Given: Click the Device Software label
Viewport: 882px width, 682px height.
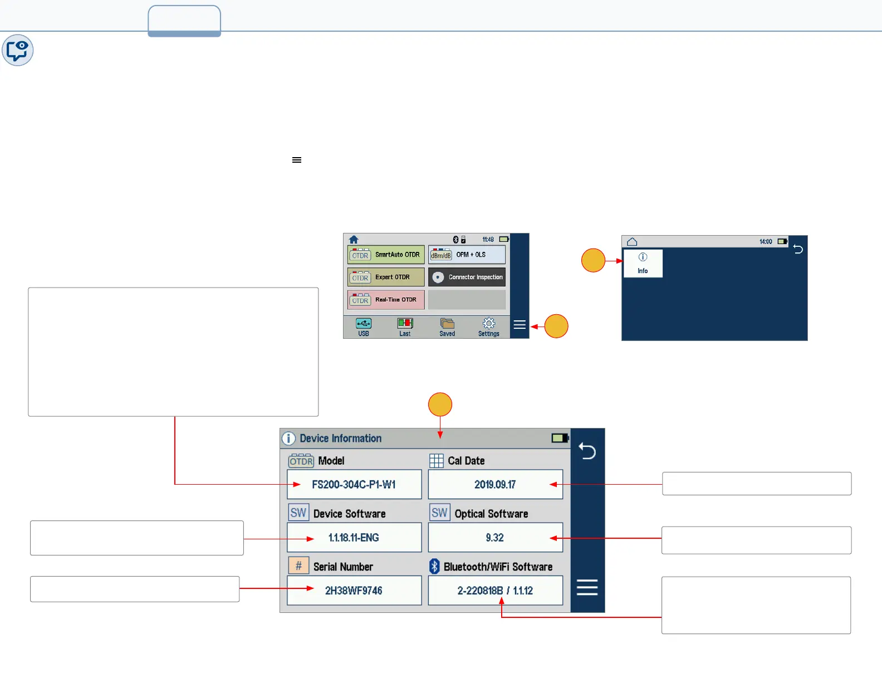Looking at the screenshot, I should point(349,514).
